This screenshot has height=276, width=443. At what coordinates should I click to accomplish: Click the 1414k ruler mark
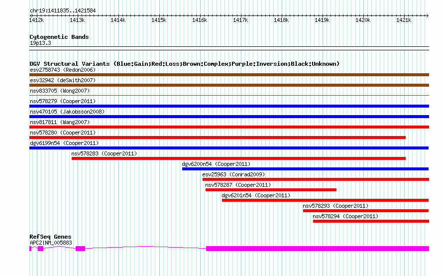point(118,20)
